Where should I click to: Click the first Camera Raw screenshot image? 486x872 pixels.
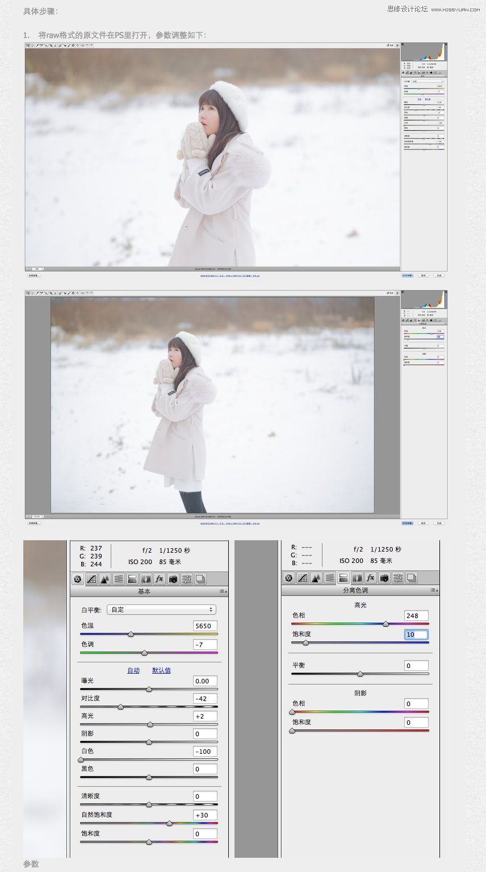click(236, 161)
